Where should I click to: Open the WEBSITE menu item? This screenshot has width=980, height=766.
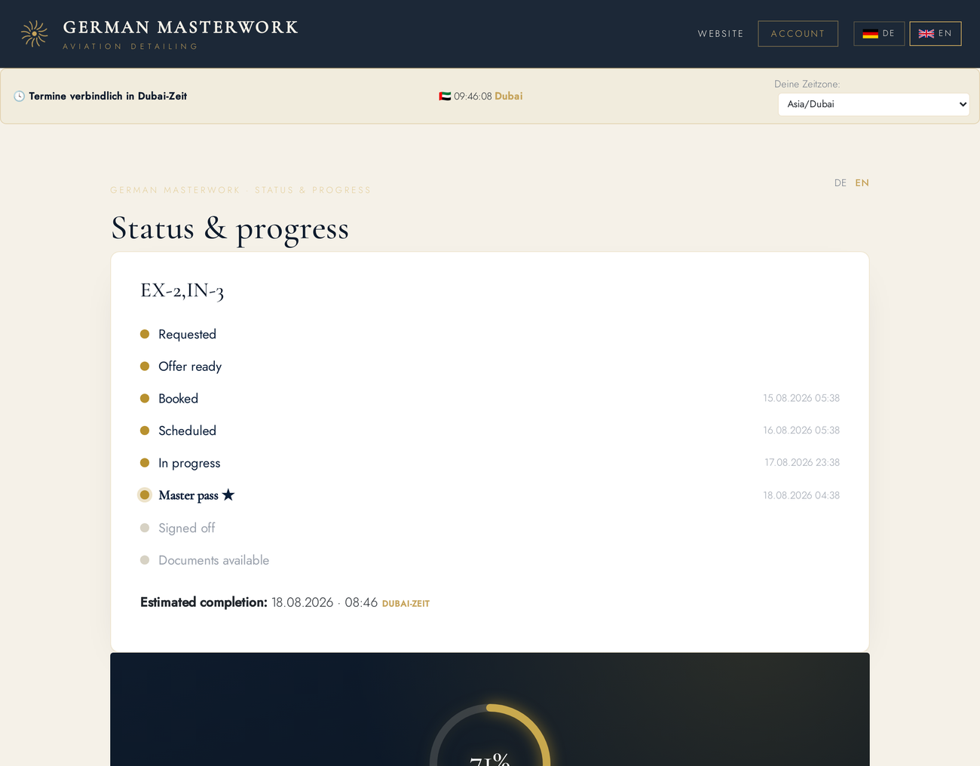[x=721, y=34]
